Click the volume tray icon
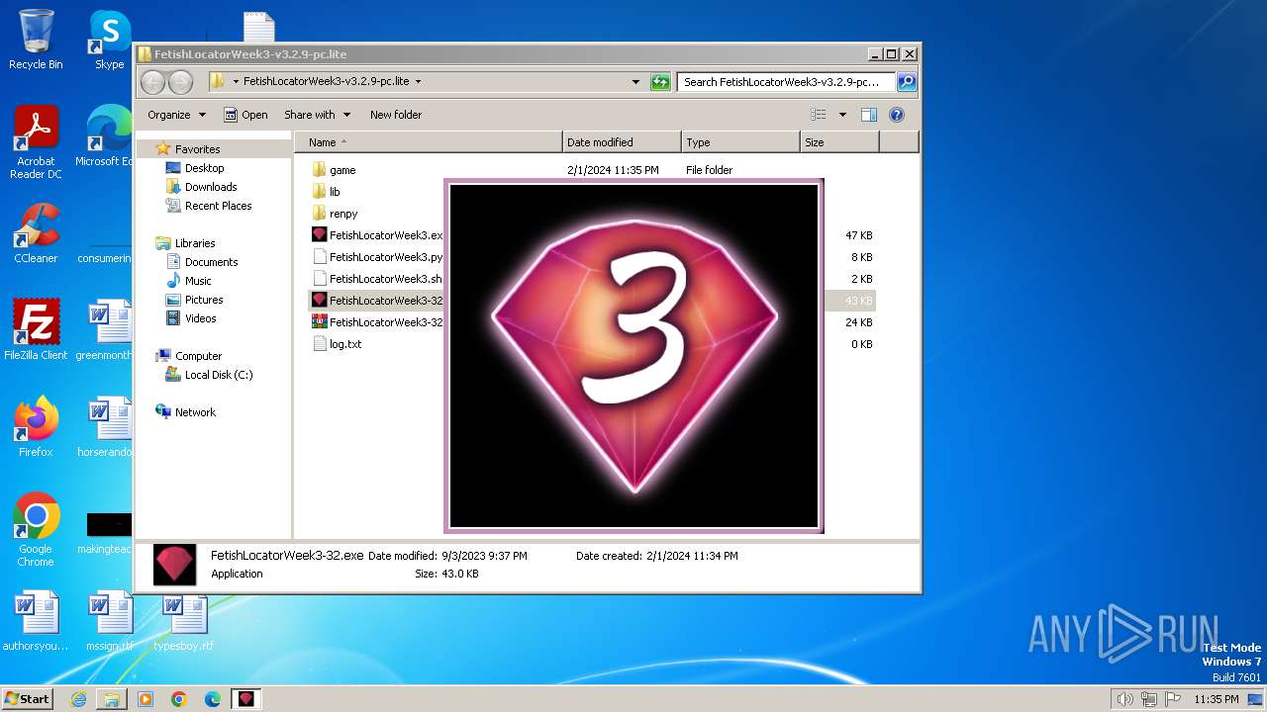Image resolution: width=1267 pixels, height=712 pixels. tap(1124, 699)
